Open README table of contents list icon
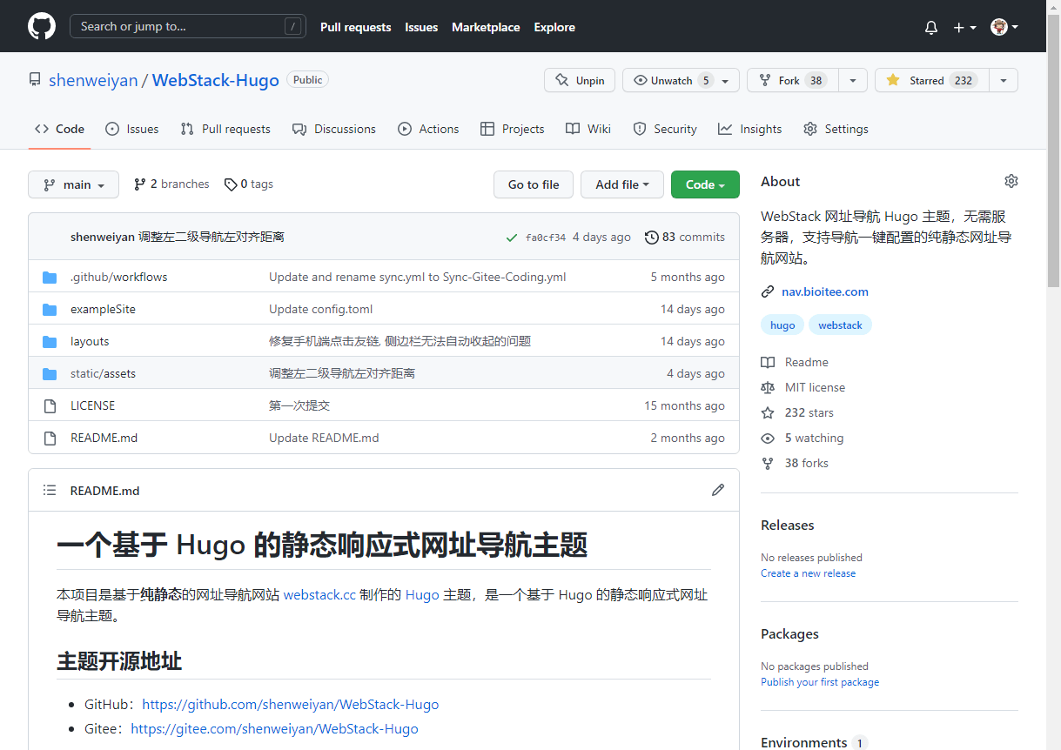The height and width of the screenshot is (750, 1061). [x=50, y=490]
